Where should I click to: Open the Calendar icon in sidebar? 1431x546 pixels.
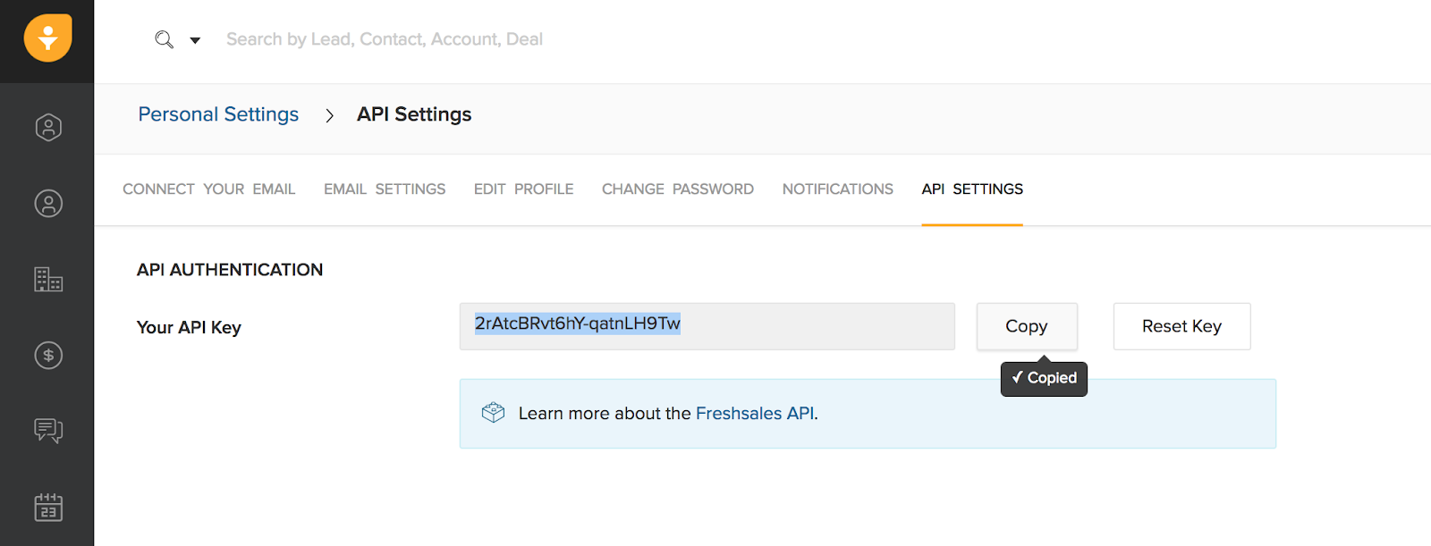coord(48,507)
